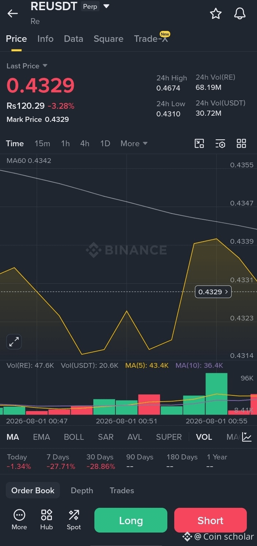This screenshot has width=257, height=546.
Task: Toggle the VOL indicator
Action: (x=204, y=437)
